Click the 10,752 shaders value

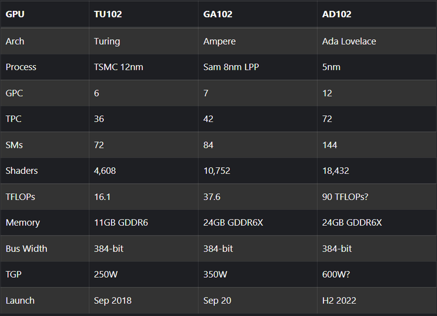tap(217, 171)
